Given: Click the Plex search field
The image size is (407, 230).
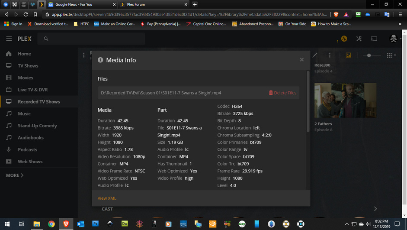Looking at the screenshot, I should (x=91, y=39).
